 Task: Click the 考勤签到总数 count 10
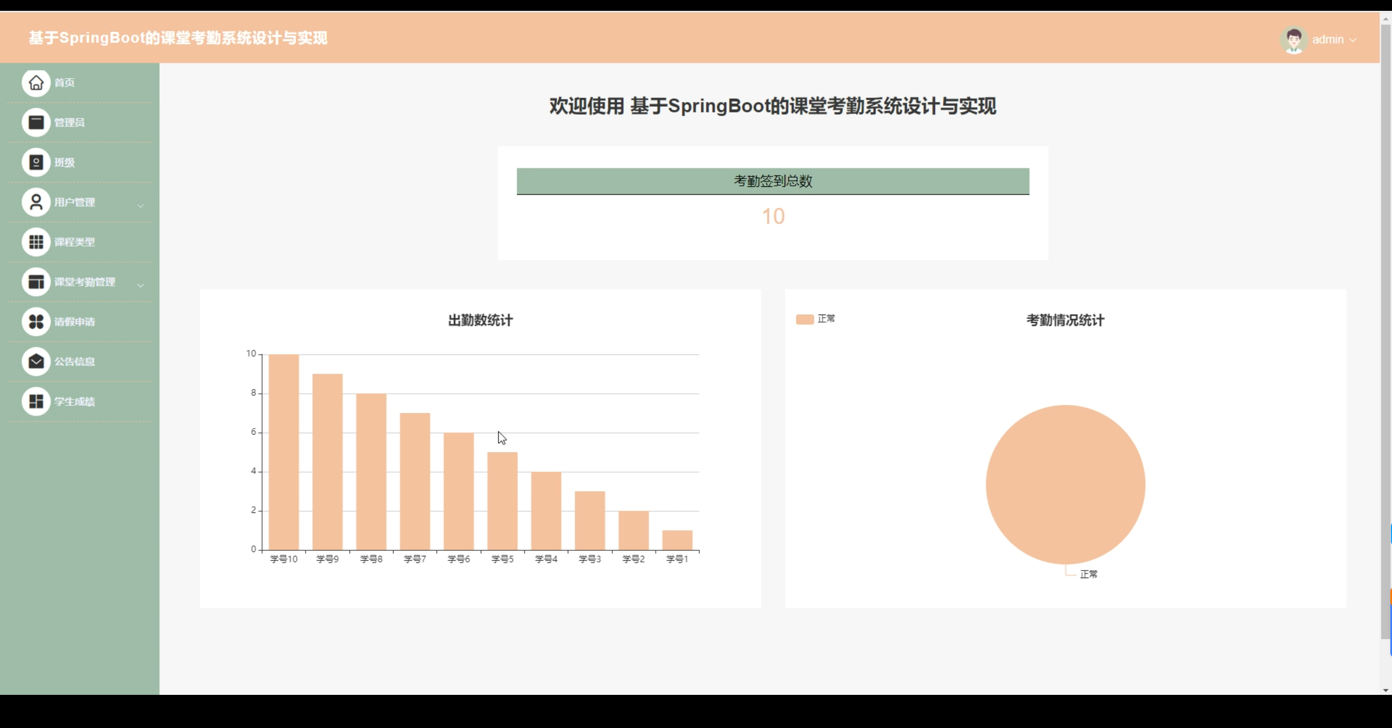(773, 216)
